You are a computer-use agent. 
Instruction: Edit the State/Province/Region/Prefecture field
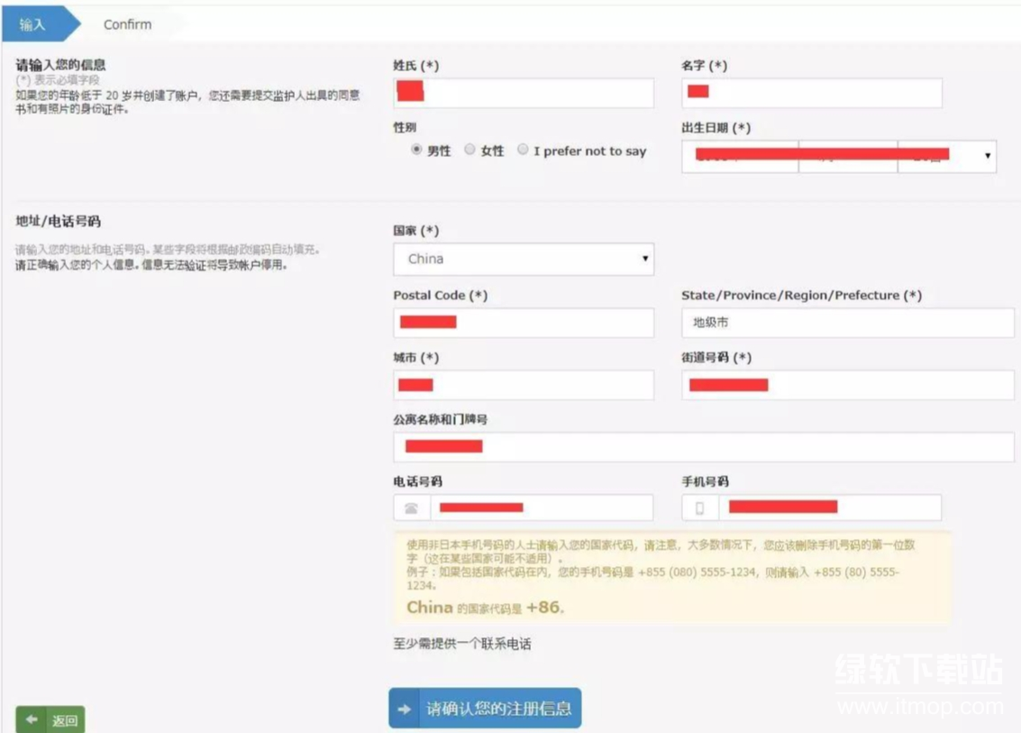pyautogui.click(x=847, y=323)
